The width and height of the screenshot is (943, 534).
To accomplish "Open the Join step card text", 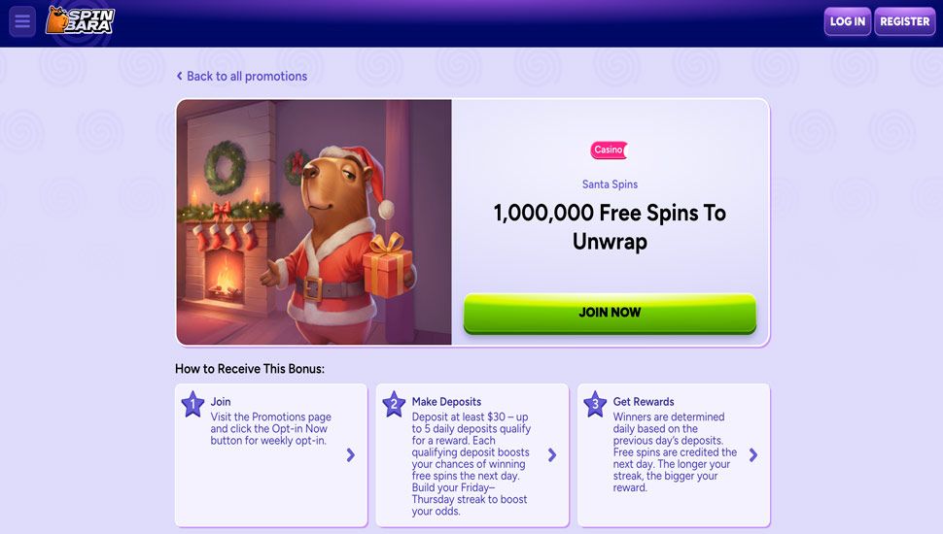I will tap(270, 429).
